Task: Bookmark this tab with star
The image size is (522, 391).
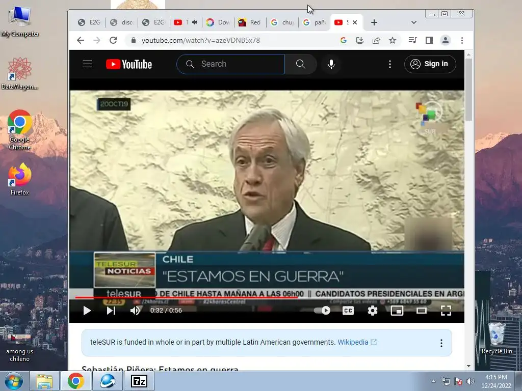Action: (393, 40)
